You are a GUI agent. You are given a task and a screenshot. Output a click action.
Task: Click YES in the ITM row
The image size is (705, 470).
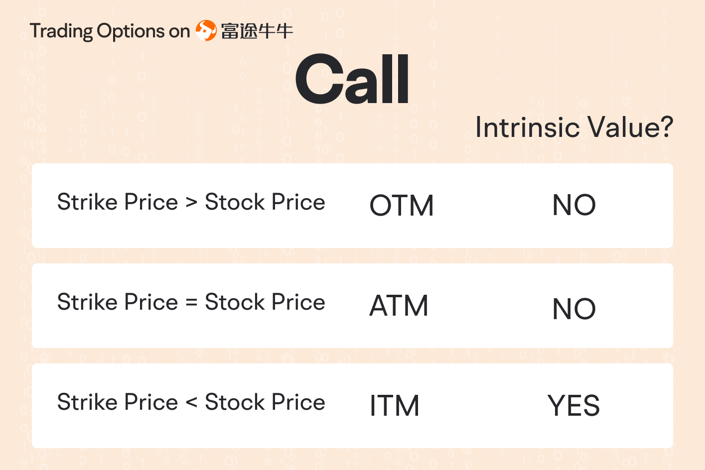coord(573,405)
